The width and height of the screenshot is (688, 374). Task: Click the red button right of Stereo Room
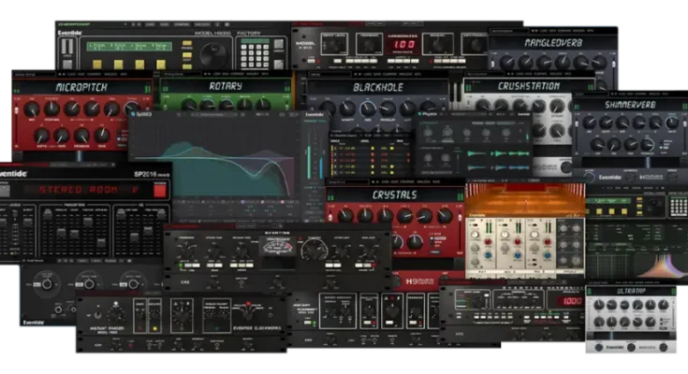click(x=160, y=192)
